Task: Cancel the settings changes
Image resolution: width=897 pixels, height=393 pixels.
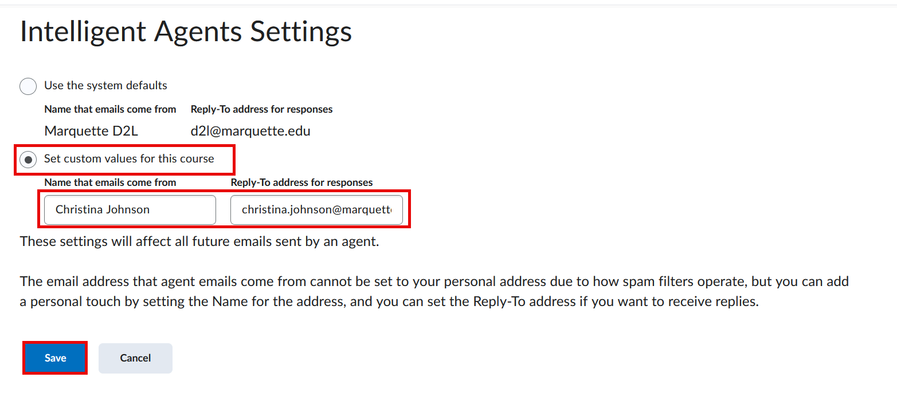Action: [135, 358]
